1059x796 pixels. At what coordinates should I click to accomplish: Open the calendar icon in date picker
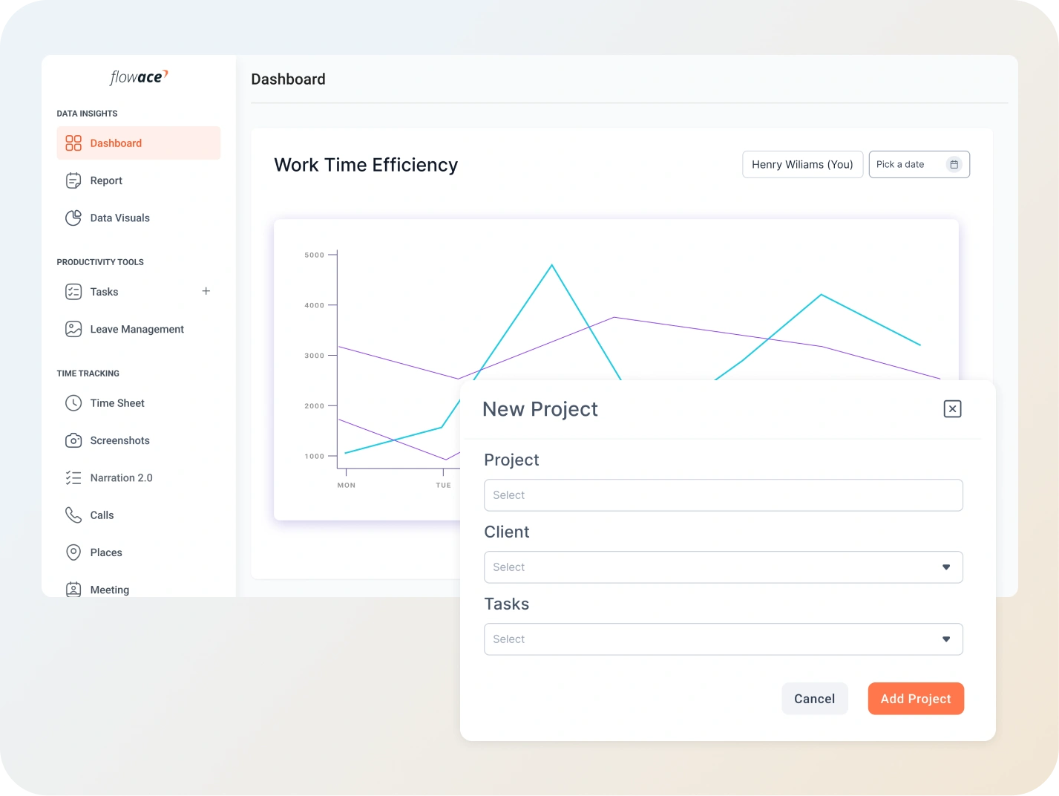954,165
